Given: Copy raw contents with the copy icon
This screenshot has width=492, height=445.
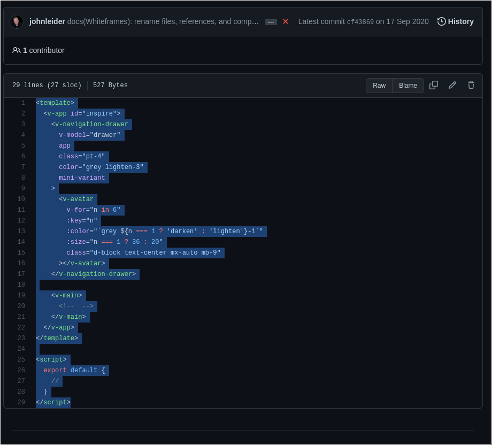Looking at the screenshot, I should pyautogui.click(x=434, y=85).
